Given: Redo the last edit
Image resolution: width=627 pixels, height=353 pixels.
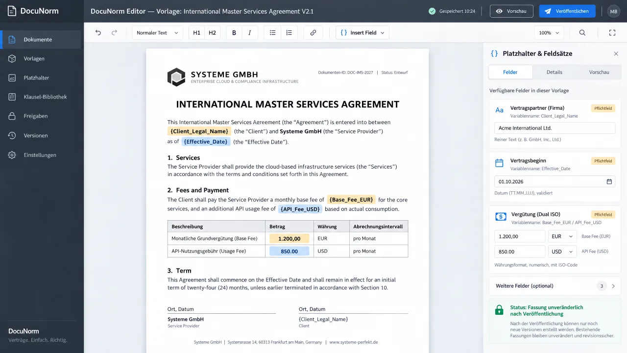Looking at the screenshot, I should 114,33.
